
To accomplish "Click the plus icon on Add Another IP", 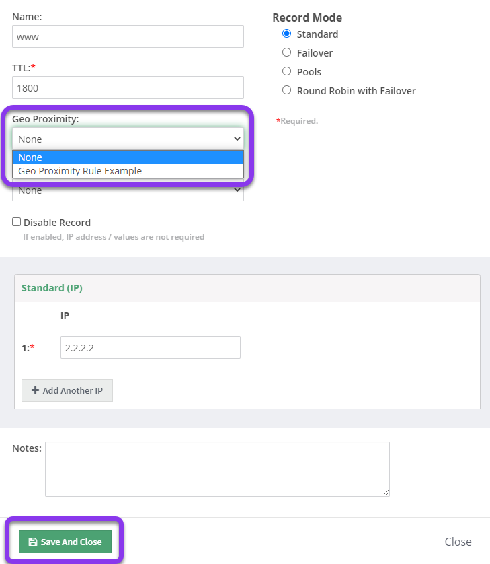I will (x=35, y=390).
